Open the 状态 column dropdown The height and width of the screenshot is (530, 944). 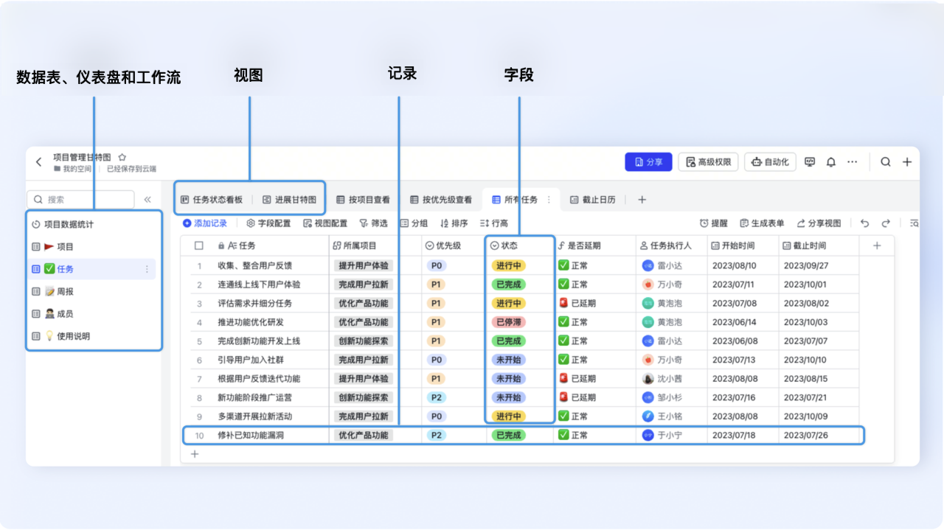coord(494,245)
